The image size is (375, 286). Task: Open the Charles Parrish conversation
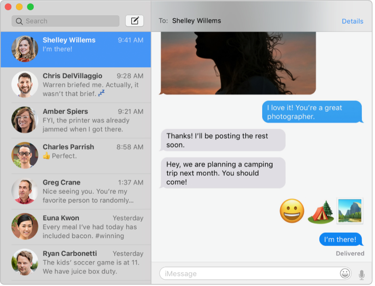[75, 156]
